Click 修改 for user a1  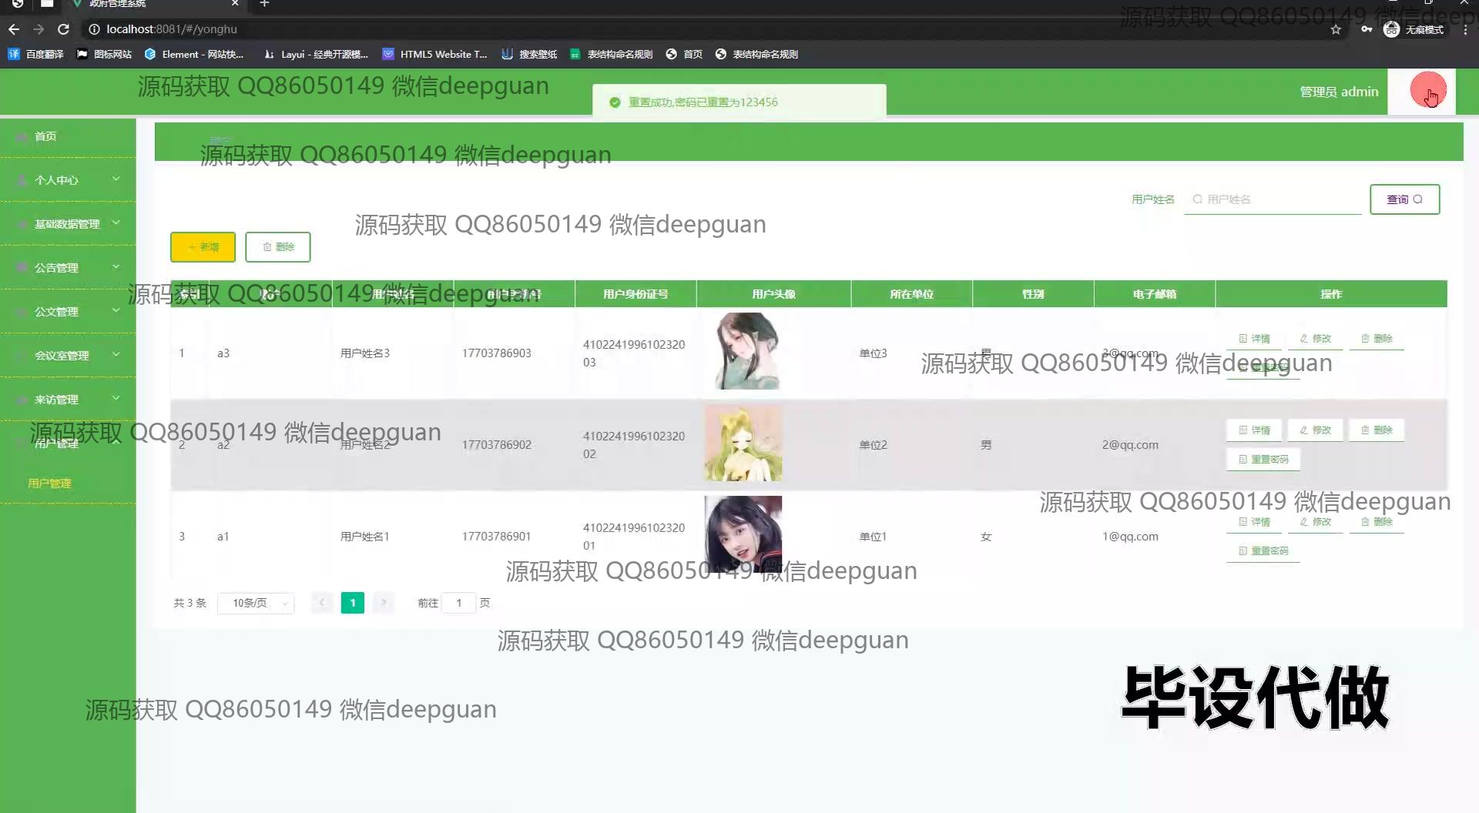(x=1316, y=522)
